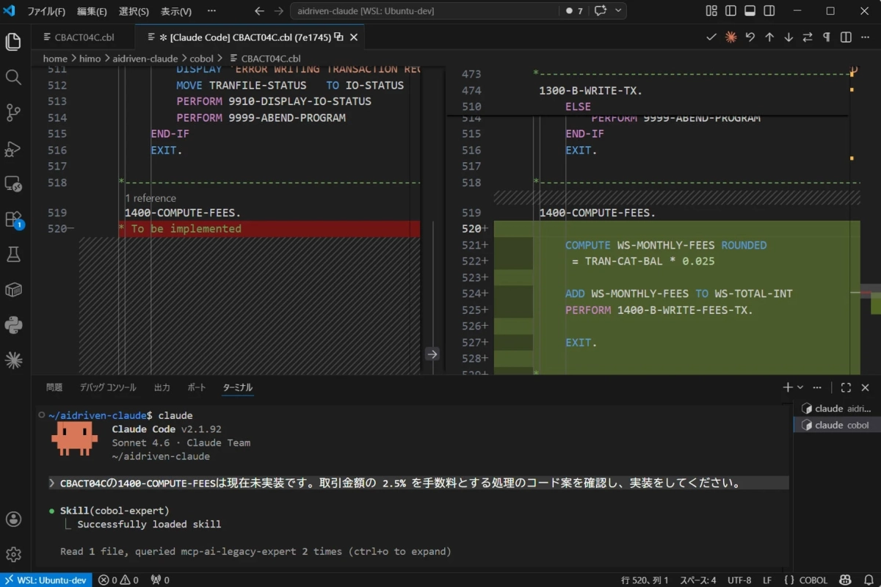Navigate forward with the title bar arrow
Viewport: 881px width, 587px height.
(x=279, y=11)
